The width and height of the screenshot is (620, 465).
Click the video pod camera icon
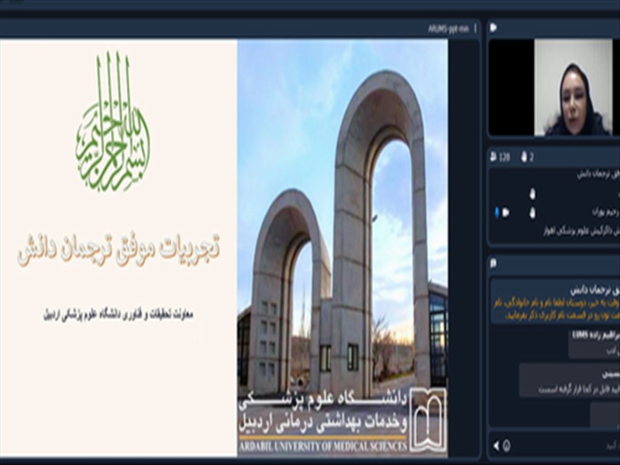tap(494, 27)
